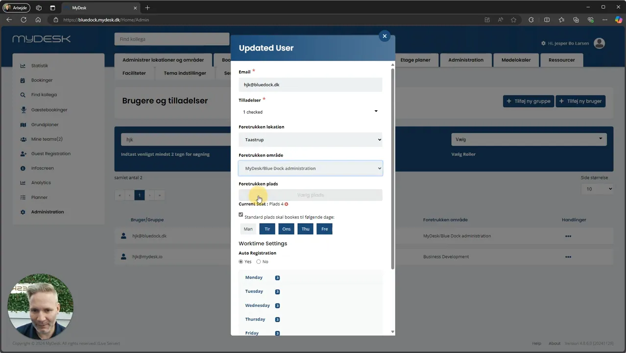Click the Find kollega search field

172,39
